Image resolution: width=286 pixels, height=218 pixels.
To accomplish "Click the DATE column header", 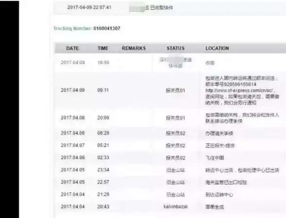I will click(x=72, y=48).
